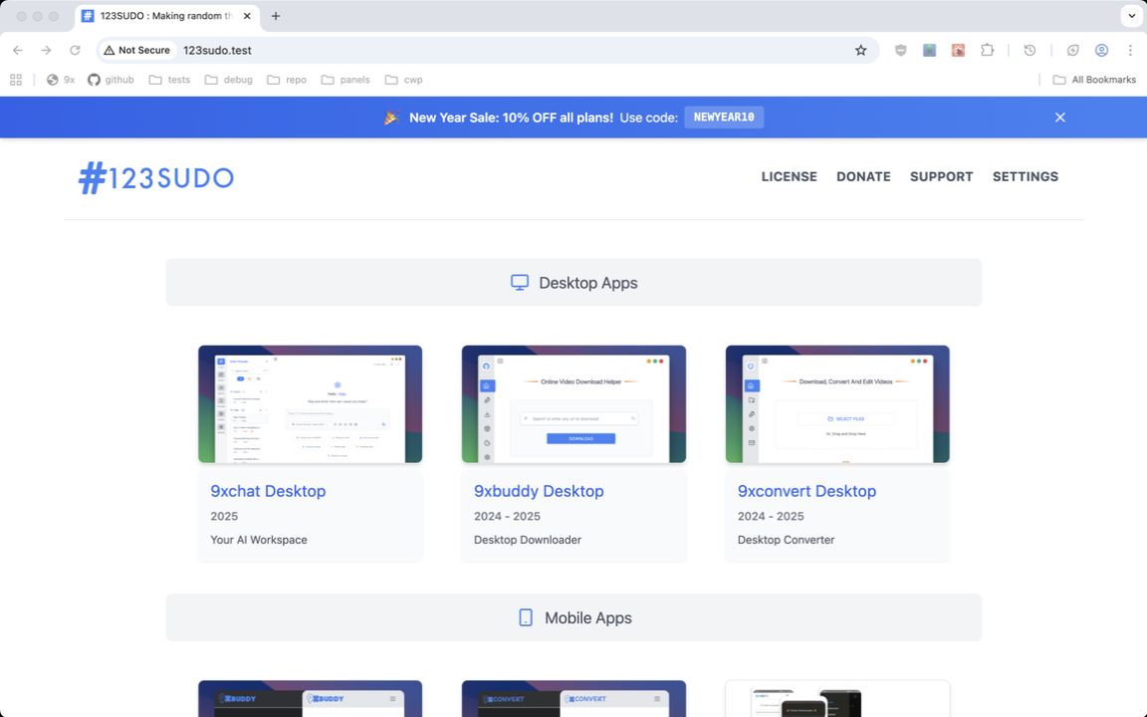
Task: Dismiss the New Year Sale banner
Action: click(x=1059, y=117)
